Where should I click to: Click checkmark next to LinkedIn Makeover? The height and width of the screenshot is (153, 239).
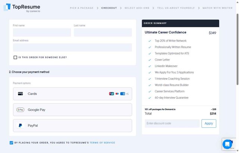[x=150, y=66]
